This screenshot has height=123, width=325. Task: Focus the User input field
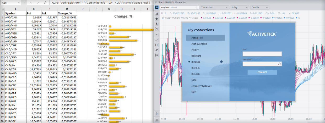coord(262,54)
